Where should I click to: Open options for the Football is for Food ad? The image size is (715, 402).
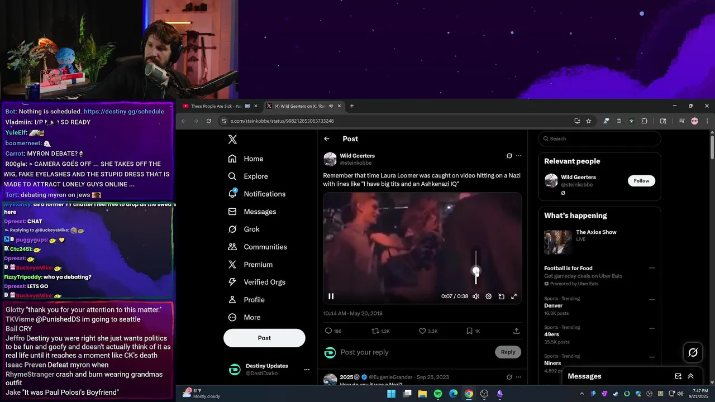(x=651, y=268)
